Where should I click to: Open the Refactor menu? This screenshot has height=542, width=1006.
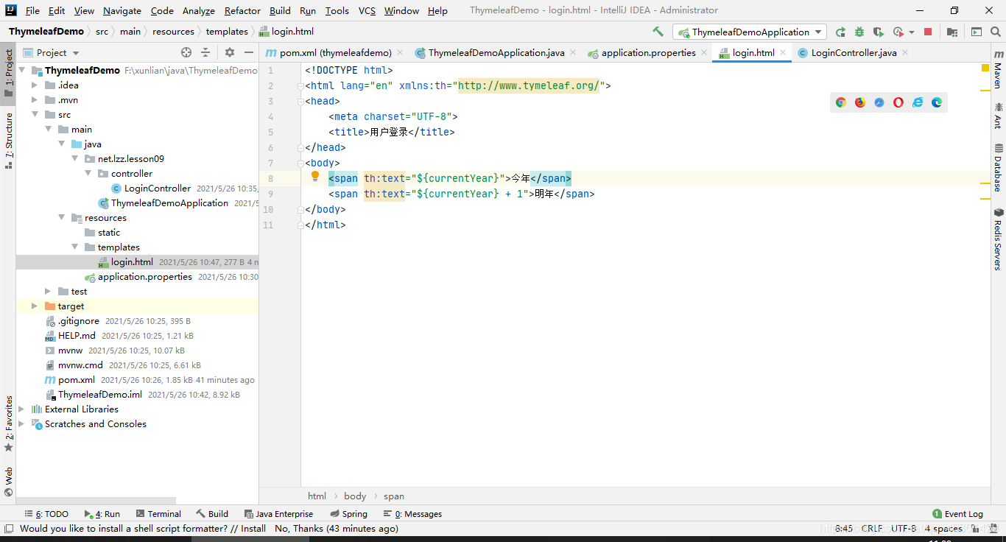pos(242,10)
